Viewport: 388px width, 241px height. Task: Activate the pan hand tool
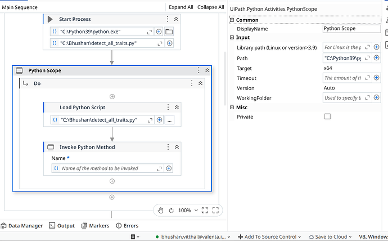point(160,210)
